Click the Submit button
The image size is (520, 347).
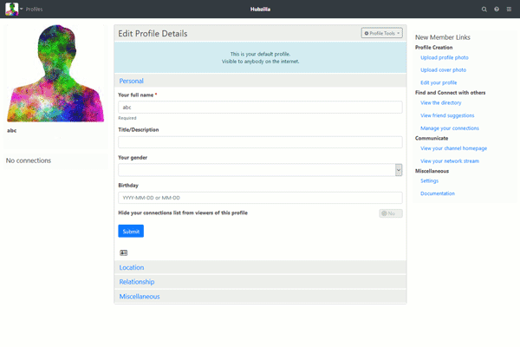coord(131,231)
